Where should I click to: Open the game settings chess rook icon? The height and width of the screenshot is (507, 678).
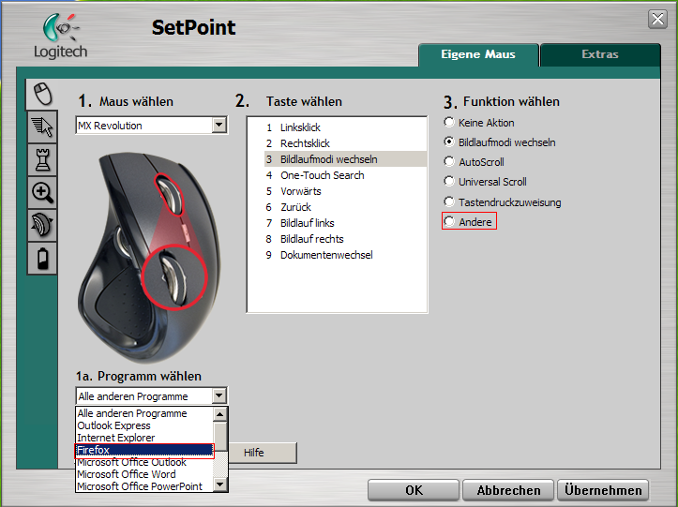click(42, 160)
